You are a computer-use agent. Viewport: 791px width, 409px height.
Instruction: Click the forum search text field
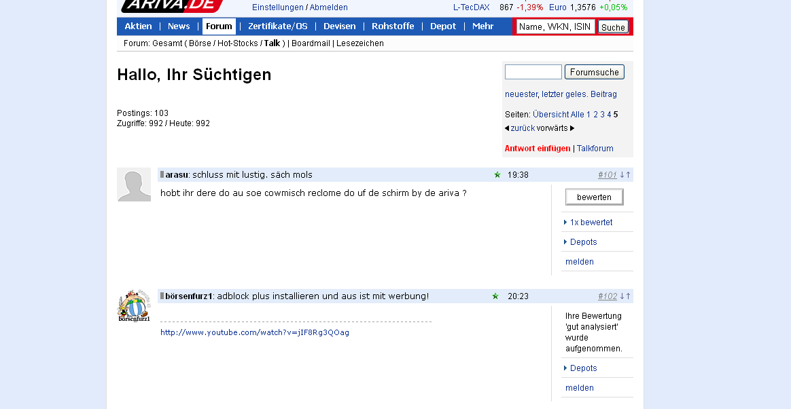(533, 72)
